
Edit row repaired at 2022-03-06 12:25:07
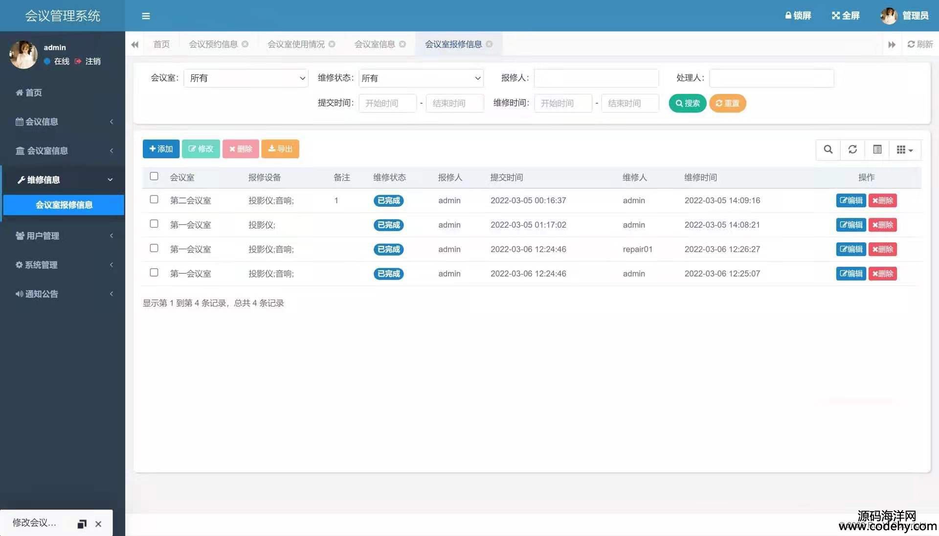[x=851, y=274]
